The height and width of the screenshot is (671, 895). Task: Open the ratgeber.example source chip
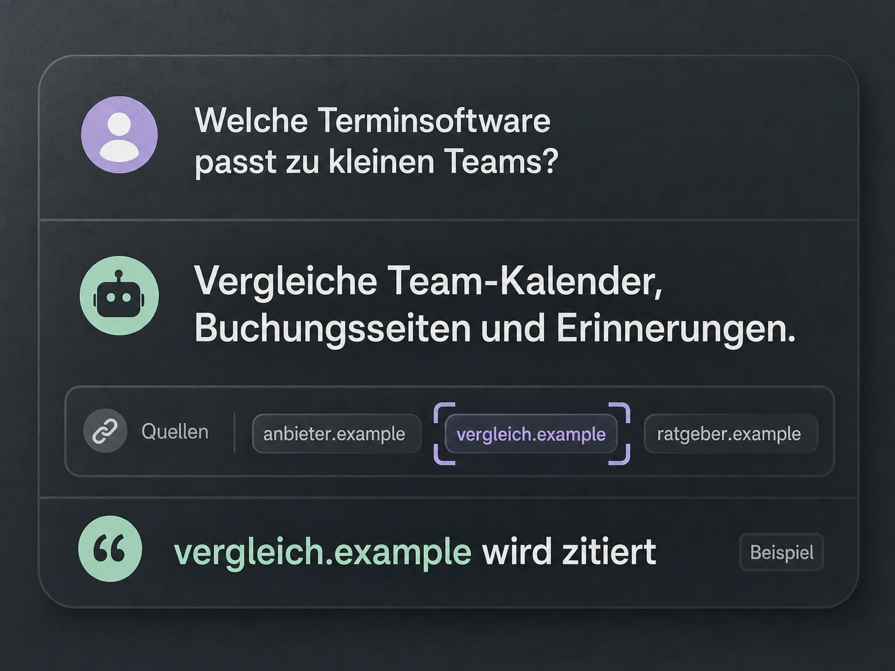point(731,434)
